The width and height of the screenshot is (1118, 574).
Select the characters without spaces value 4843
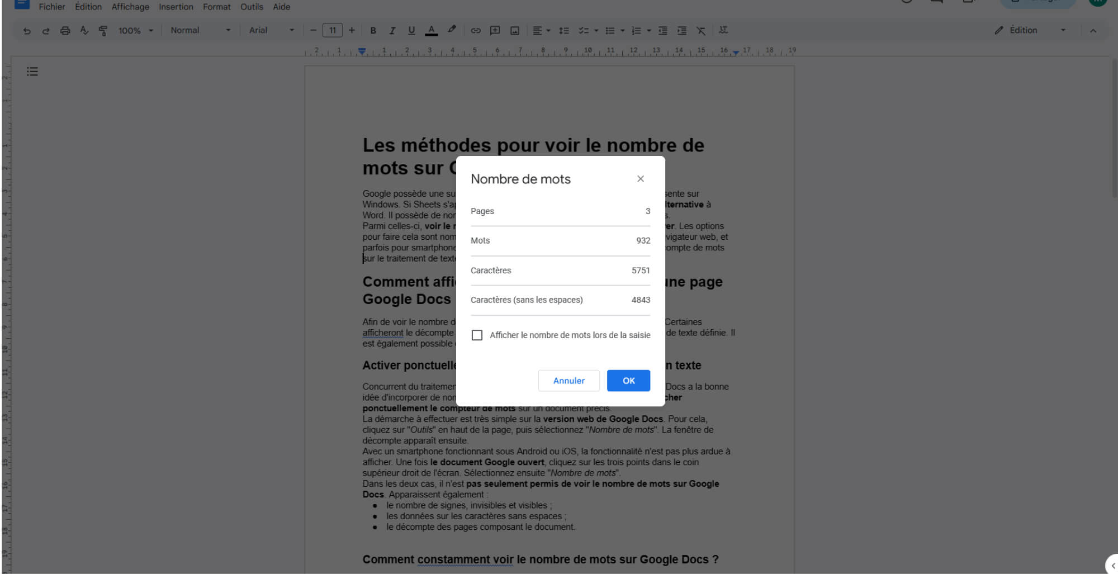coord(641,300)
